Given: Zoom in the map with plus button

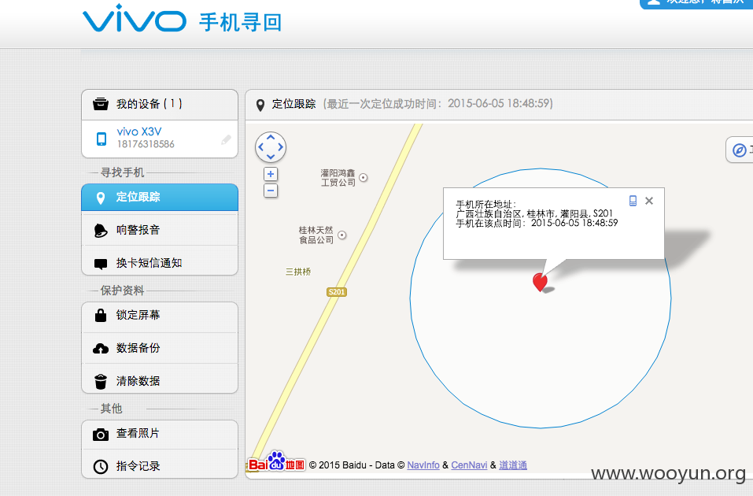Looking at the screenshot, I should pos(271,174).
